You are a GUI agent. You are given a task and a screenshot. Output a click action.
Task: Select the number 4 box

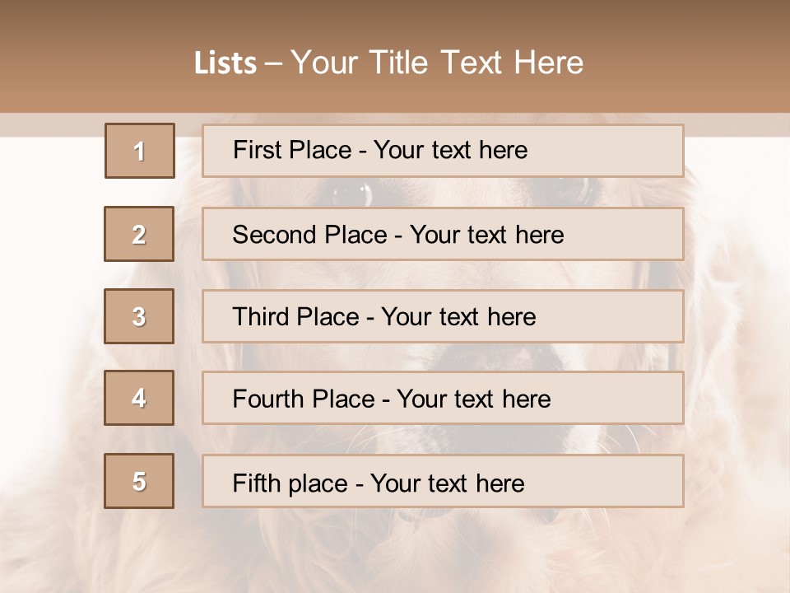[x=139, y=398]
